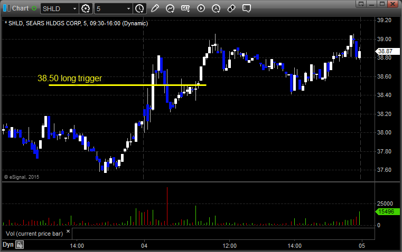Start bar replay with play icon
Viewport: 402px width, 252px height.
(x=201, y=8)
